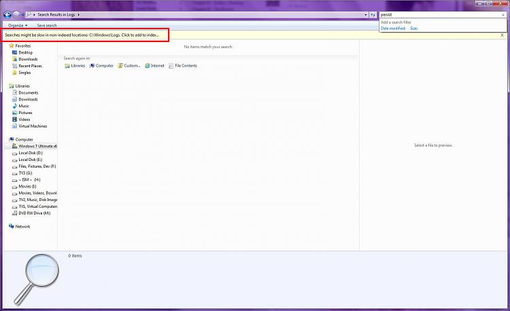The width and height of the screenshot is (510, 311).
Task: Click the non-indexed locations info bar message
Action: pos(82,35)
